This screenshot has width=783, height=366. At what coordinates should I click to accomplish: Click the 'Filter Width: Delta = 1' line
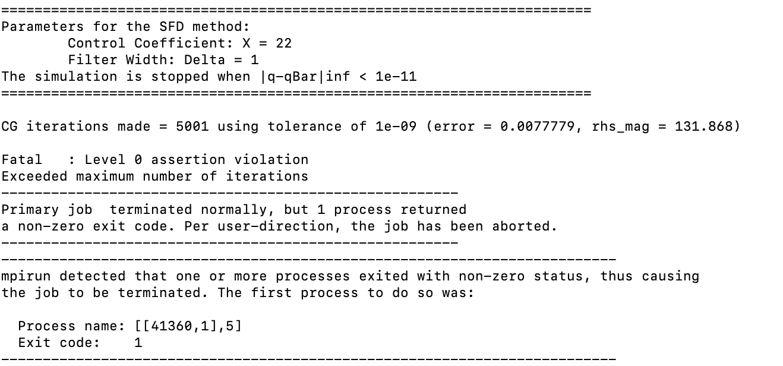tap(163, 60)
